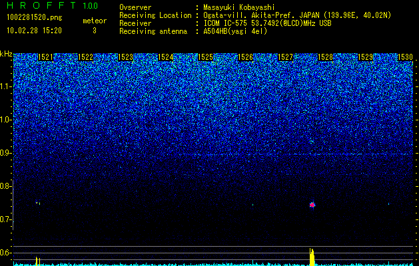The height and width of the screenshot is (266, 419).
Task: Click the meteor label
Action: point(95,21)
